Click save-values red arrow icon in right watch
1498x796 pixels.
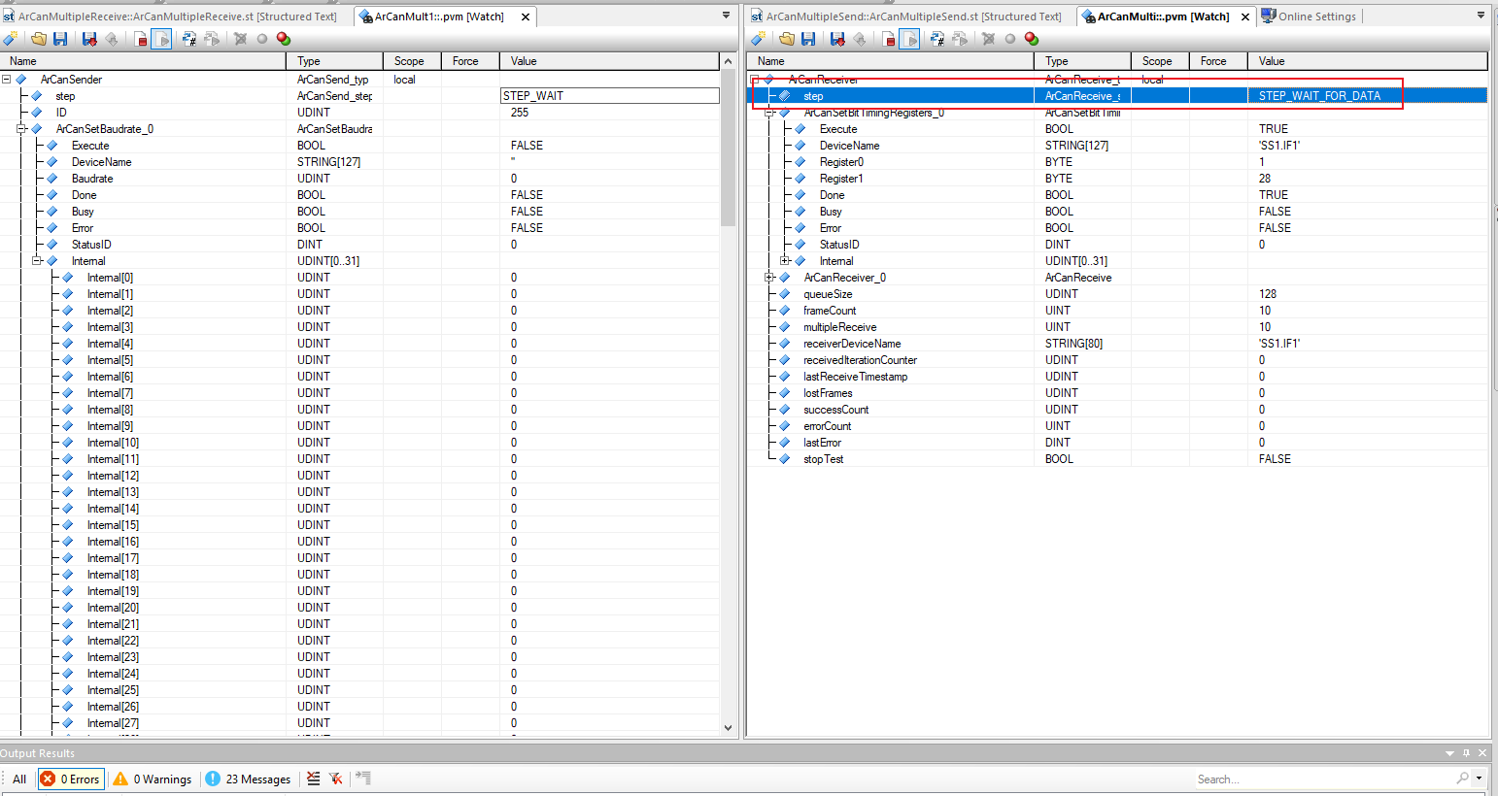click(837, 39)
